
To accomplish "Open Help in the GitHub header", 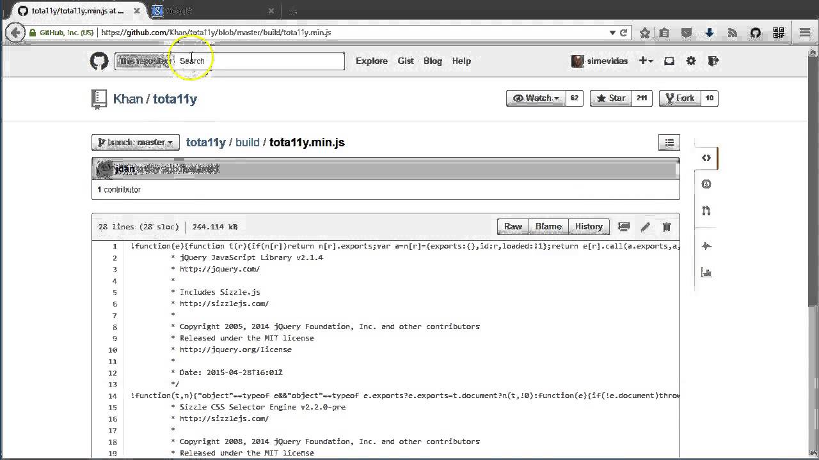I will click(x=461, y=61).
